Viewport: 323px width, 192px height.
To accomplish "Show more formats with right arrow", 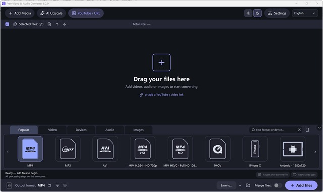I will pos(315,152).
